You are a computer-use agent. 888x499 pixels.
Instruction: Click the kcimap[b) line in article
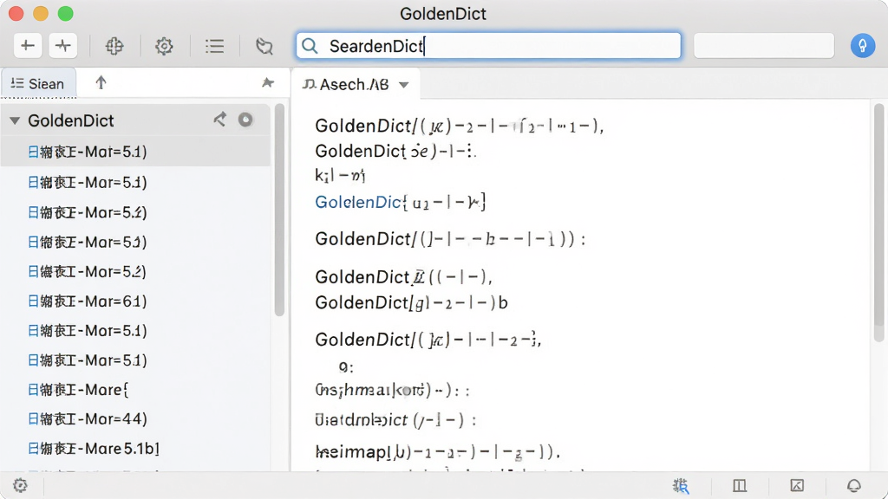(437, 451)
